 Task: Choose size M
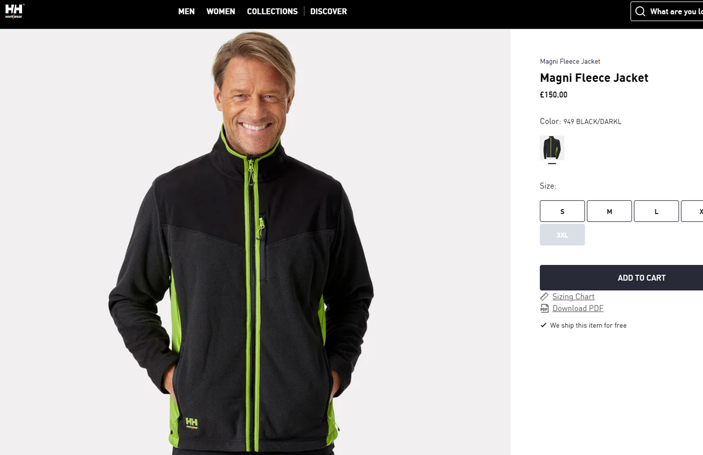(x=609, y=211)
